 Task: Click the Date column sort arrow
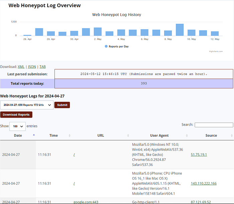34,135
